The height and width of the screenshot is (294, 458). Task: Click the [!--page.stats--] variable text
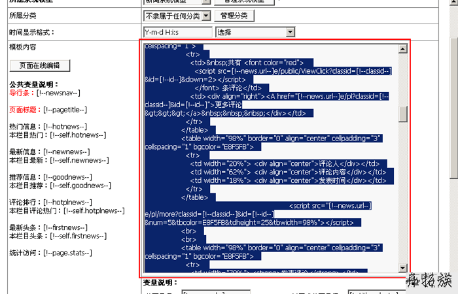click(x=67, y=253)
